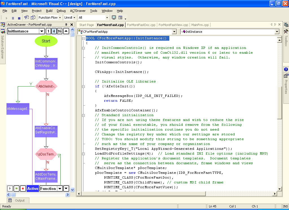The height and width of the screenshot is (210, 289).
Task: Collapse the if (!AfxOleInit()) block
Action: tap(83, 86)
